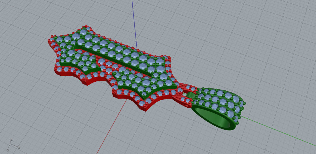Click the red X axis line

pyautogui.click(x=111, y=127)
